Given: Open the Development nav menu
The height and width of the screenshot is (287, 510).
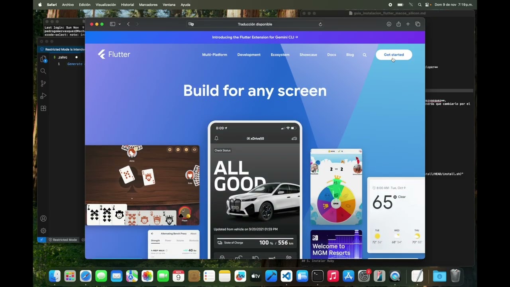Looking at the screenshot, I should pos(249,55).
